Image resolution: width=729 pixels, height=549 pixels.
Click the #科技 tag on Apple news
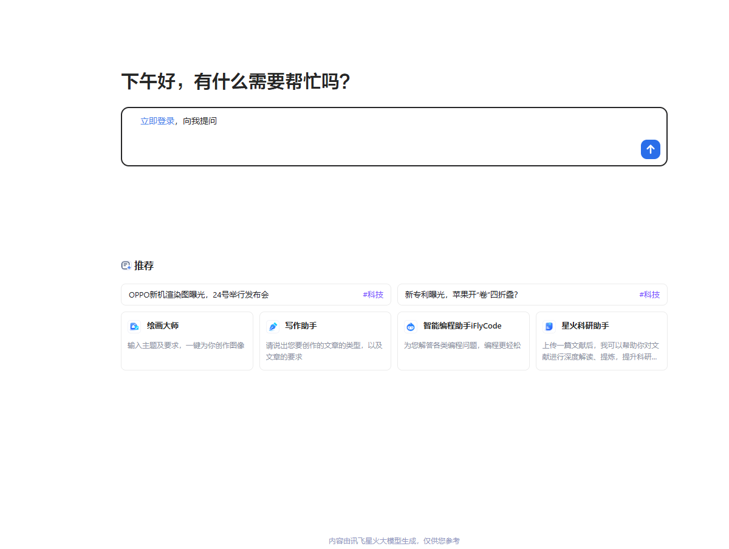coord(649,295)
